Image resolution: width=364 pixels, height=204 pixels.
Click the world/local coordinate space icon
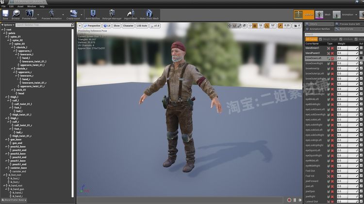click(245, 26)
